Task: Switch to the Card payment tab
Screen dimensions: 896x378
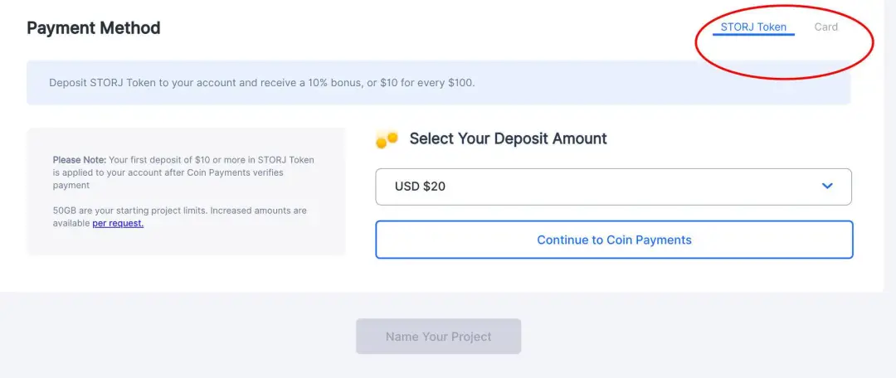Action: point(825,27)
